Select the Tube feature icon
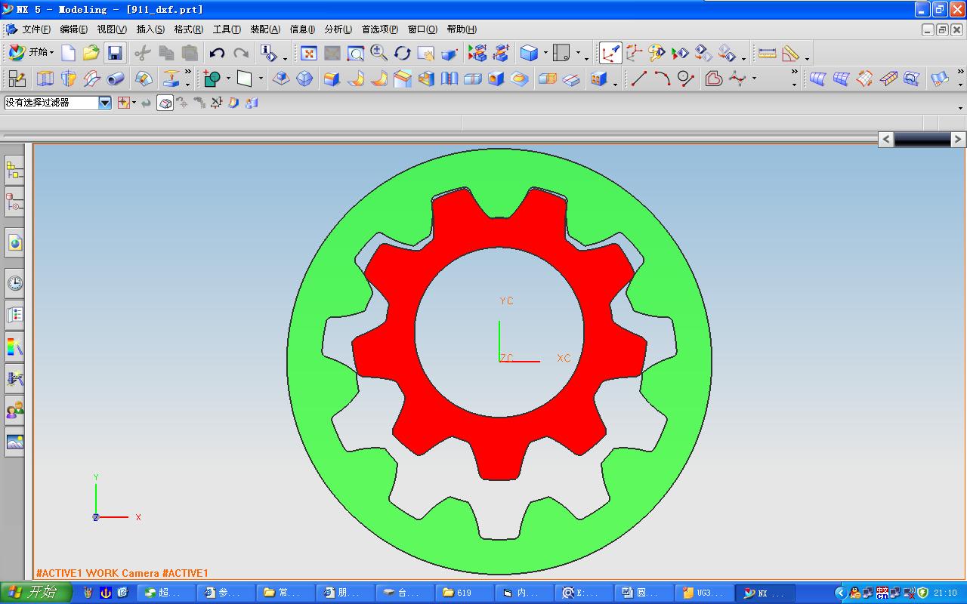The width and height of the screenshot is (967, 604). (x=116, y=79)
